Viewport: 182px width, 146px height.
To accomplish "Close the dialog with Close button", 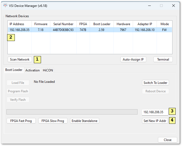I will 167,140.
